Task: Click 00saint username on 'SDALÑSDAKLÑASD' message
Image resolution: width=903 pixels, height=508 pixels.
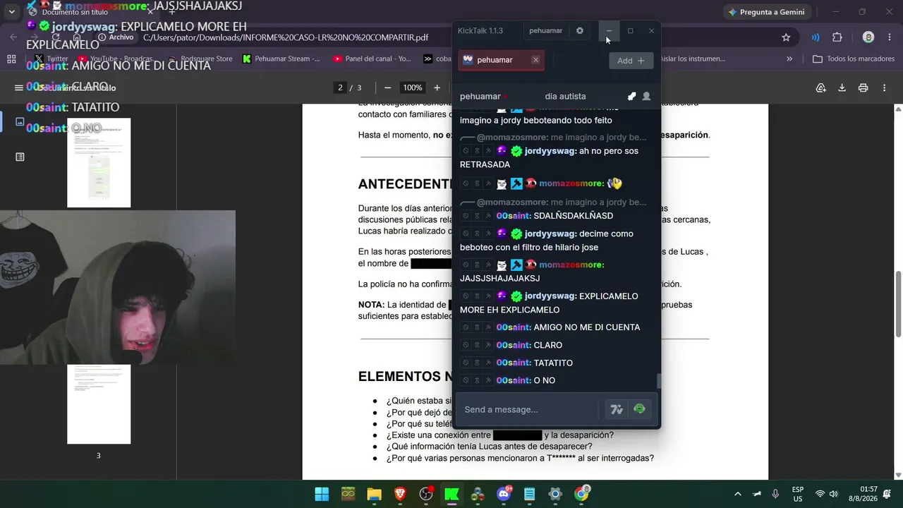Action: [x=513, y=216]
